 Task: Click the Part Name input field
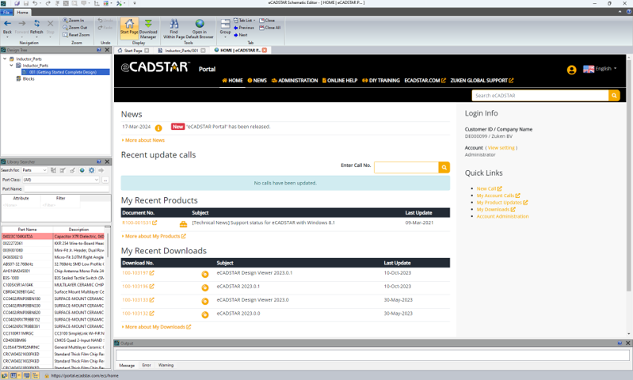pos(67,188)
